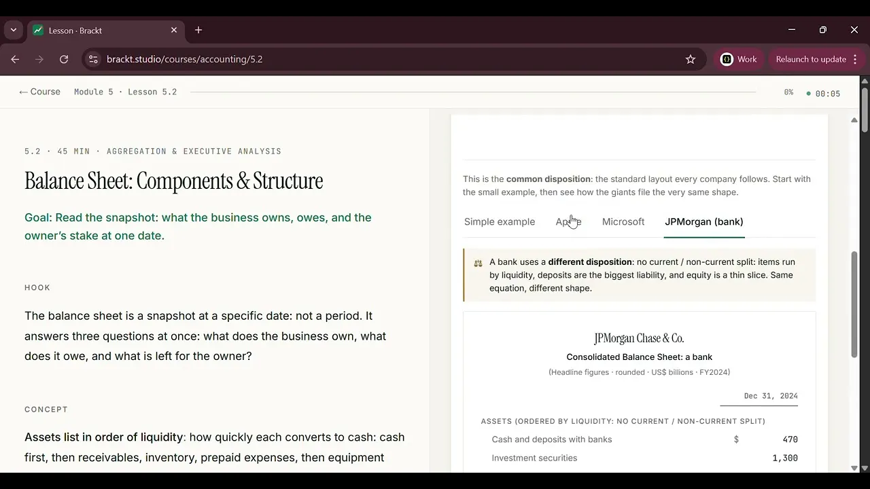Viewport: 870px width, 489px height.
Task: Close the Lesson - Brackt tab
Action: 174,30
